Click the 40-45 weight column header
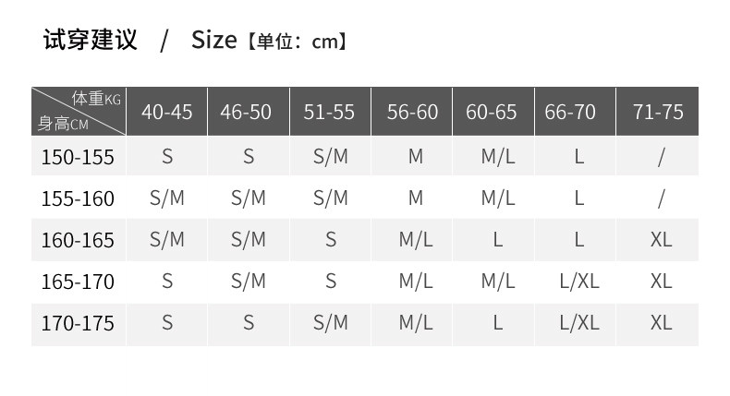This screenshot has width=730, height=396. coord(166,112)
